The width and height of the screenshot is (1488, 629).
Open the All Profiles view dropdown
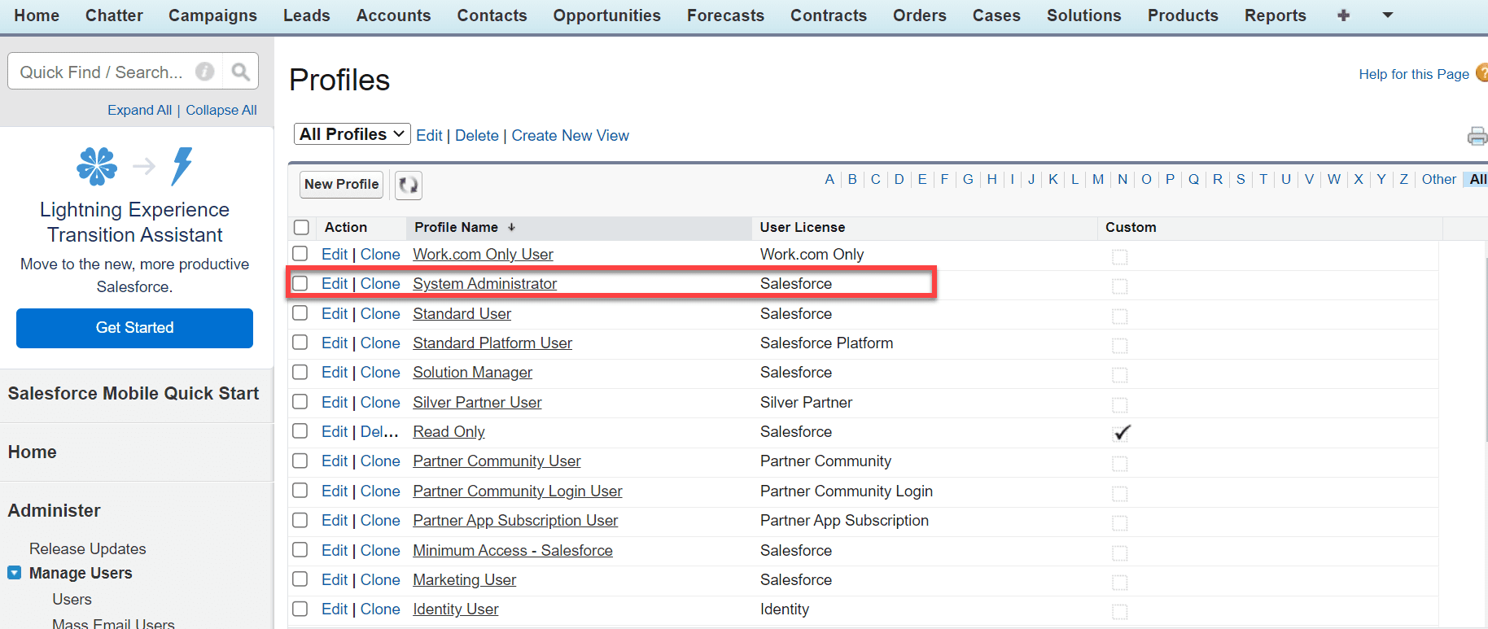point(352,134)
